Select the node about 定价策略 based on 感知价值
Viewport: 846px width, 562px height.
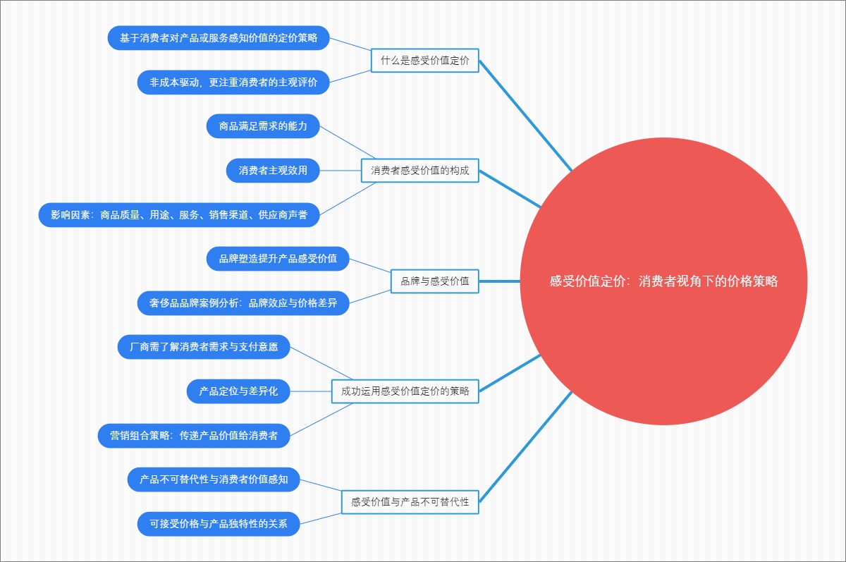click(x=221, y=39)
